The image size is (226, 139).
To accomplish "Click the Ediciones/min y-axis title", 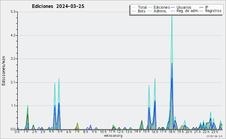I will pos(3,71).
